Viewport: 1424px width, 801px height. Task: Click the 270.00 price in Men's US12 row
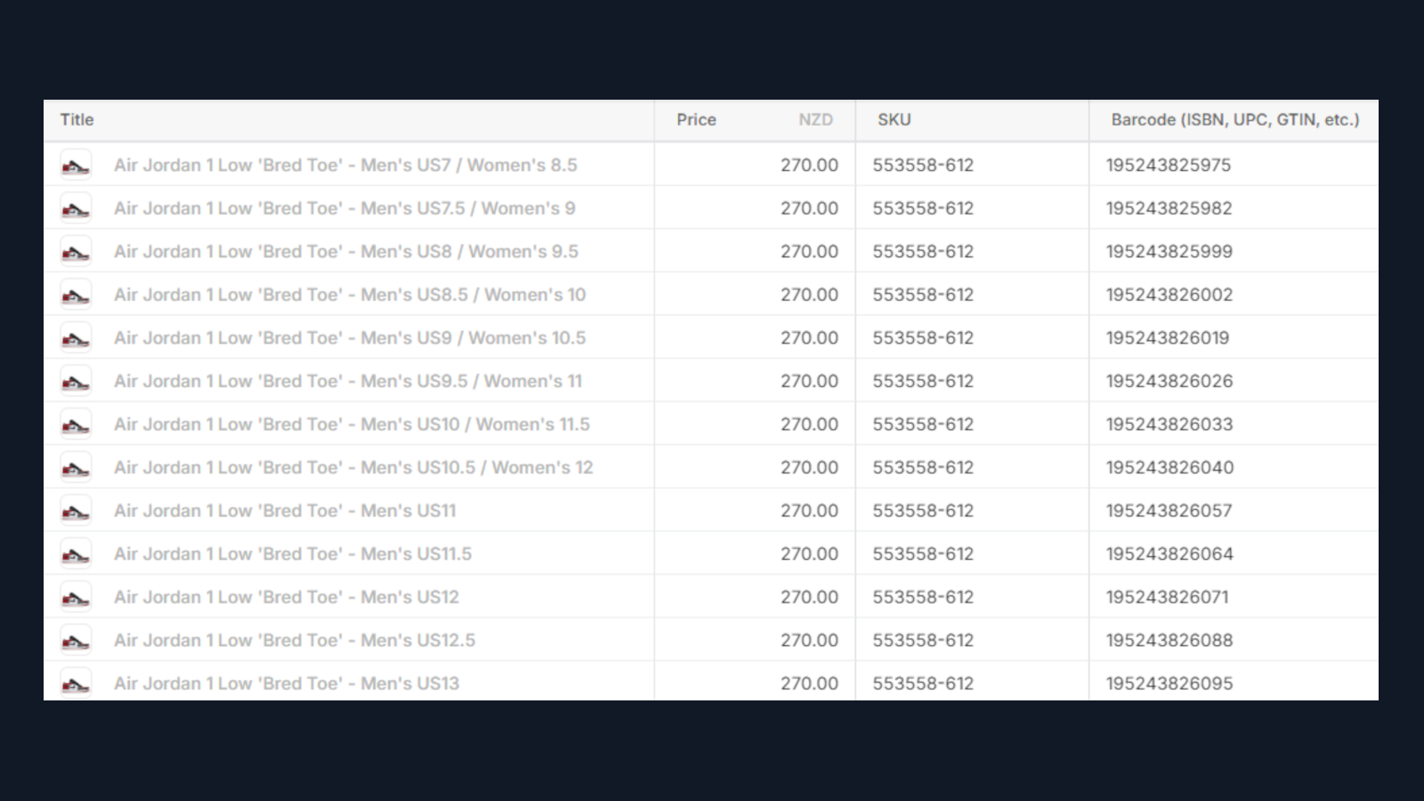pyautogui.click(x=809, y=596)
